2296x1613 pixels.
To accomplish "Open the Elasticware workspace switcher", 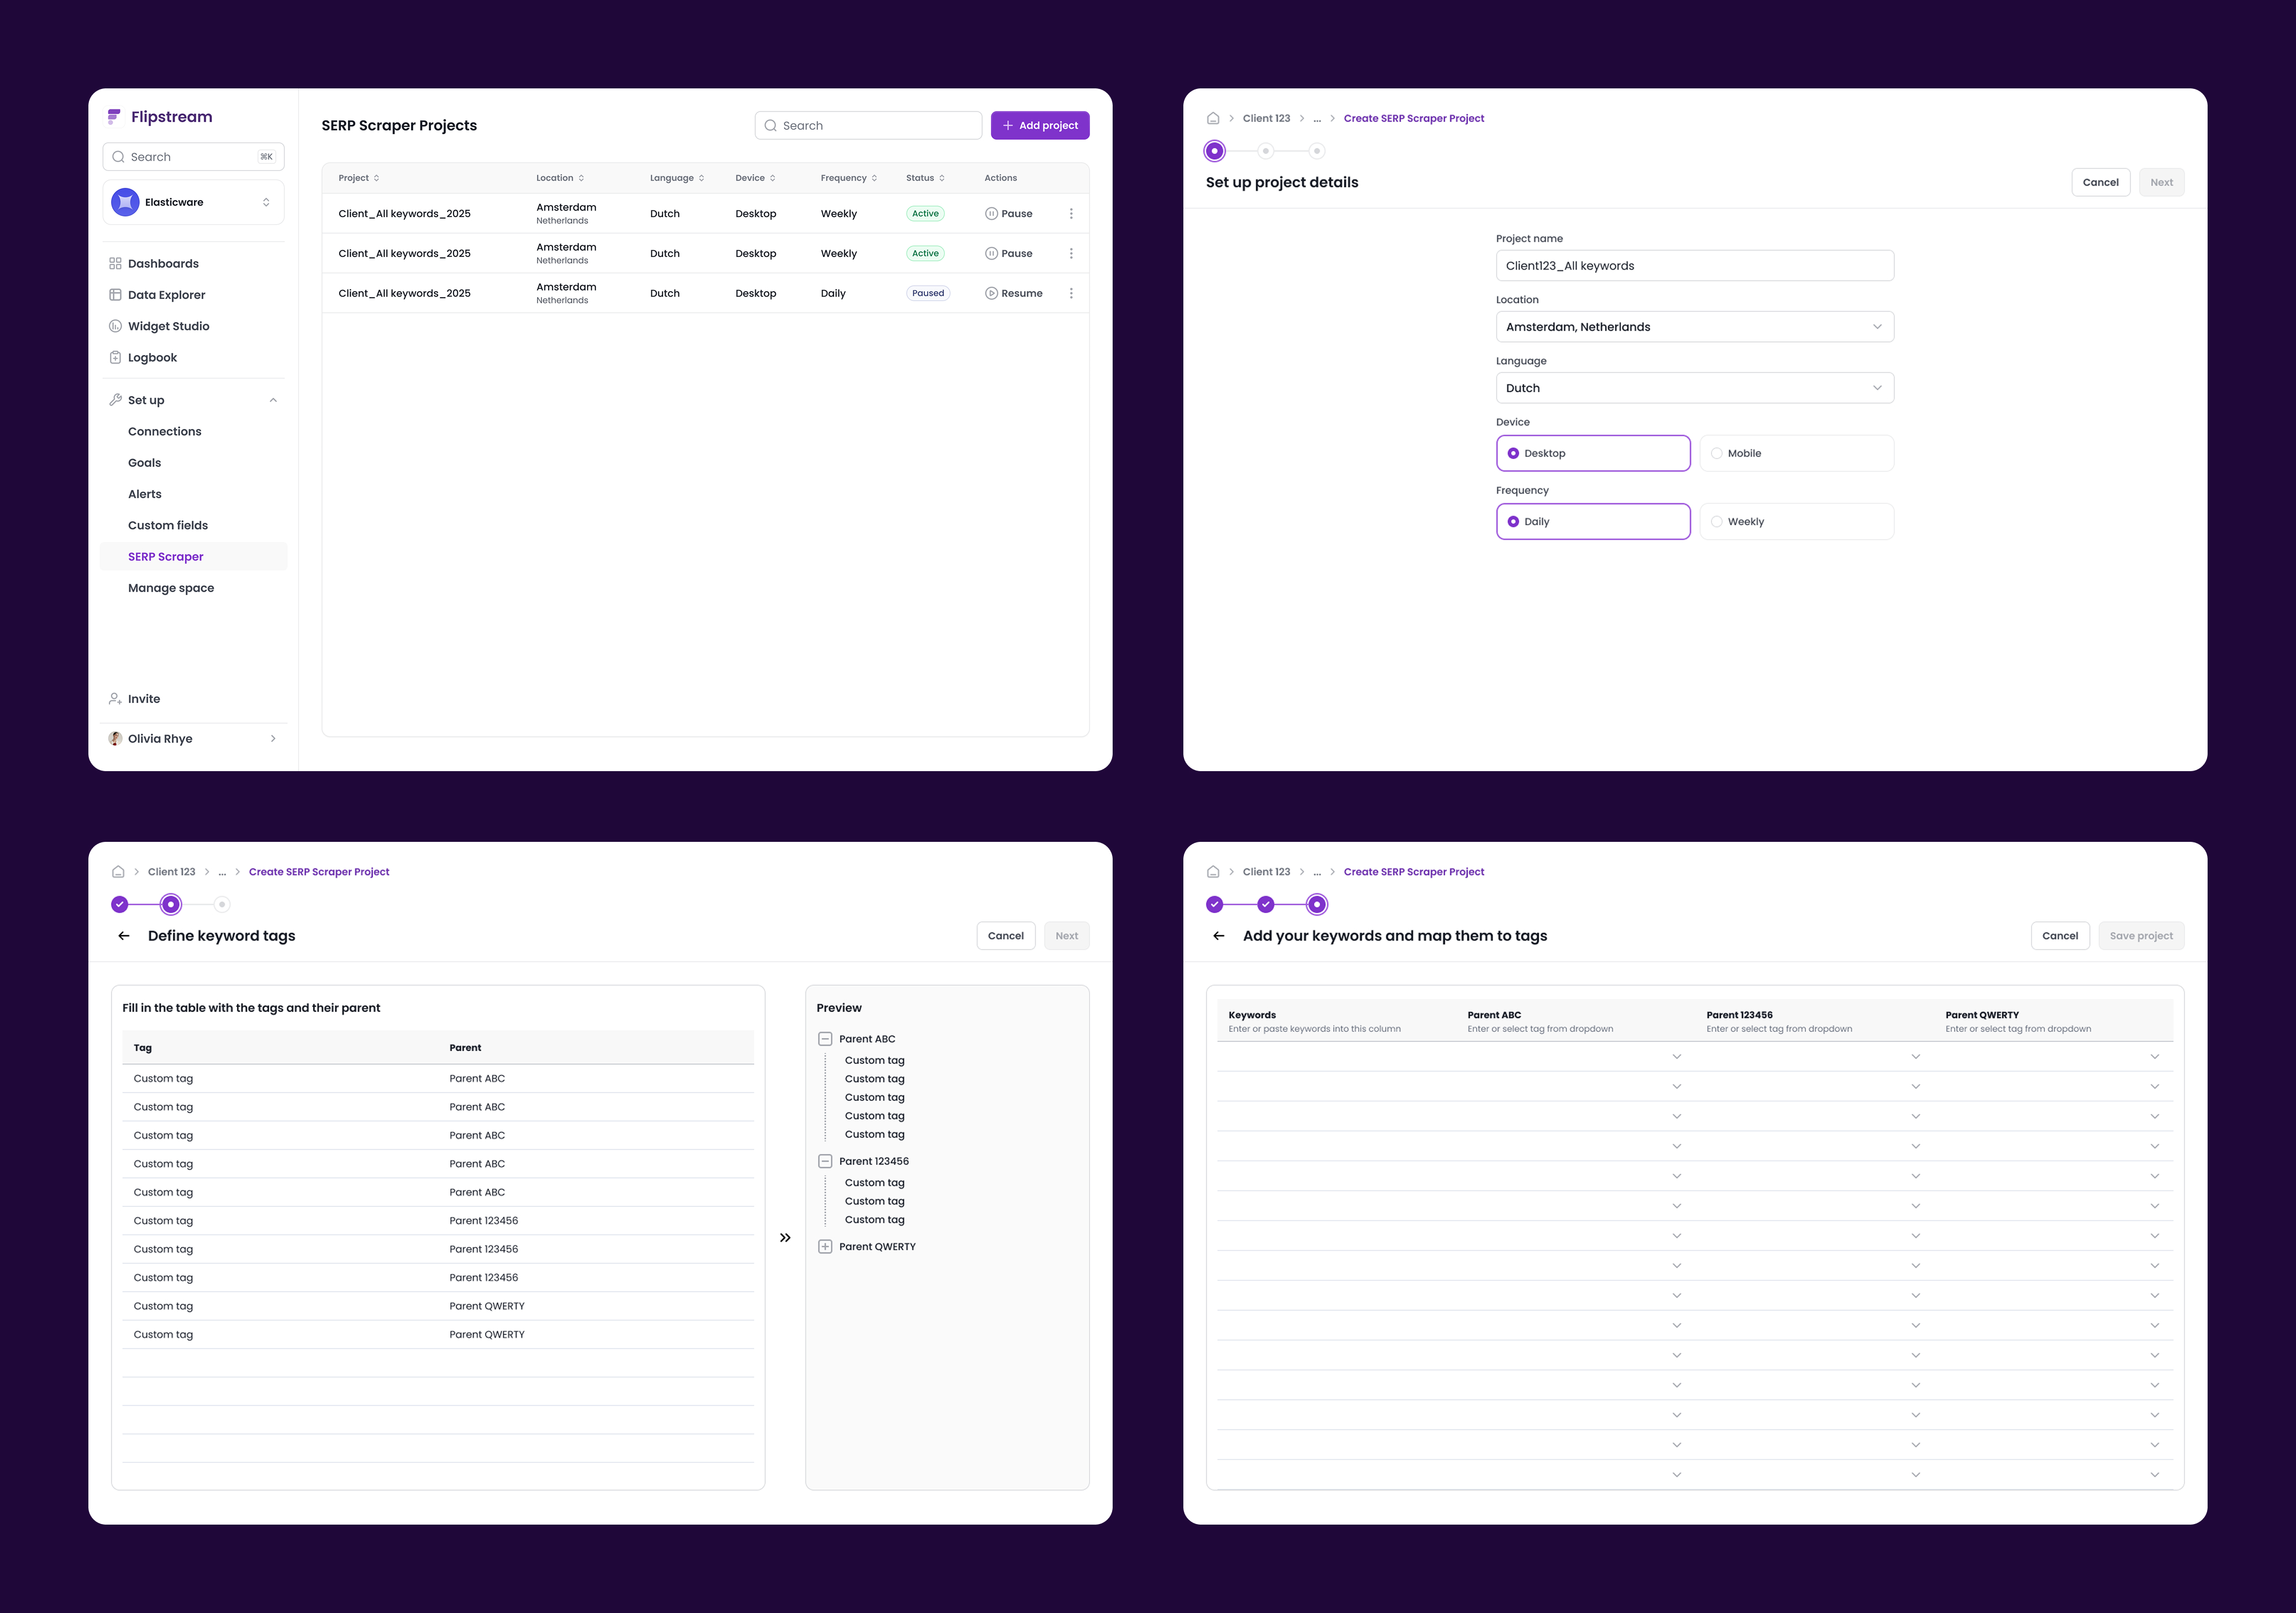I will 192,201.
